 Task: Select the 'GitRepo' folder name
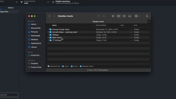(56, 35)
